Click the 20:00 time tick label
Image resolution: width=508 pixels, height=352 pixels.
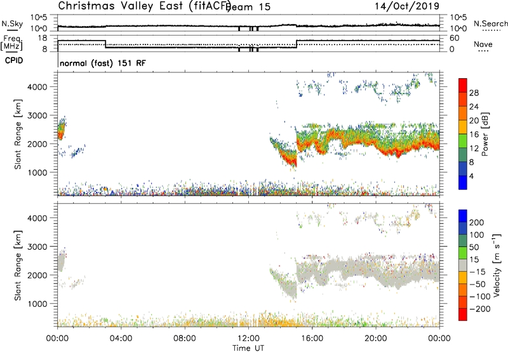point(375,339)
